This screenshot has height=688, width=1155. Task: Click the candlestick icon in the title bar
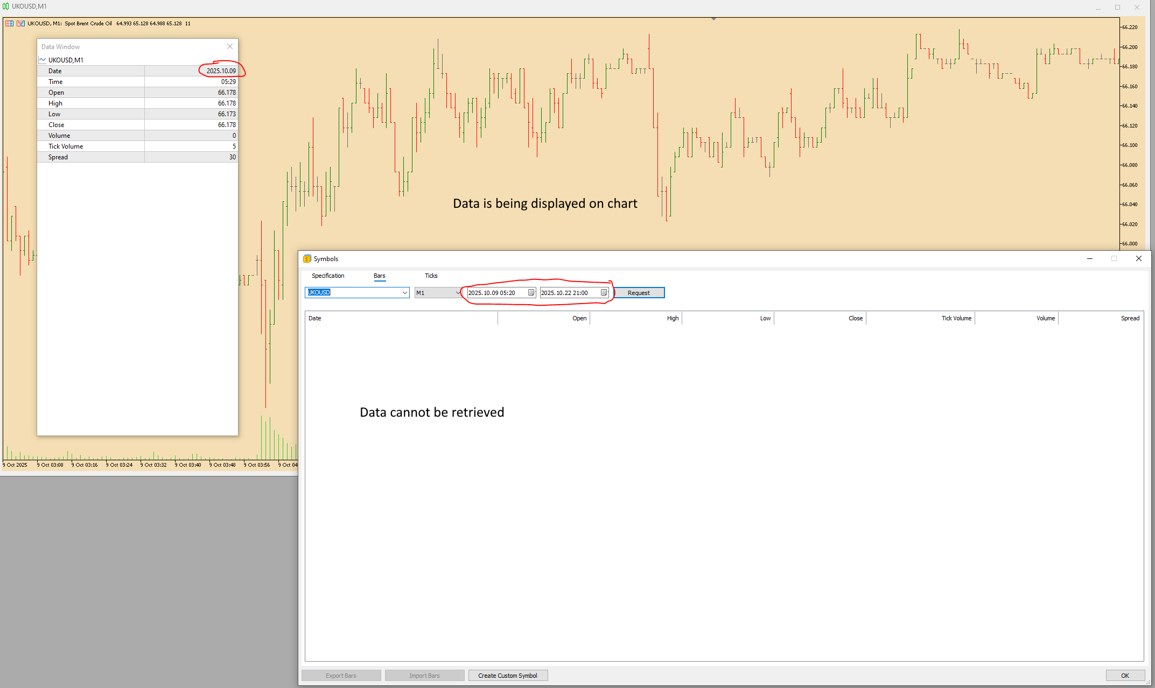coord(6,6)
